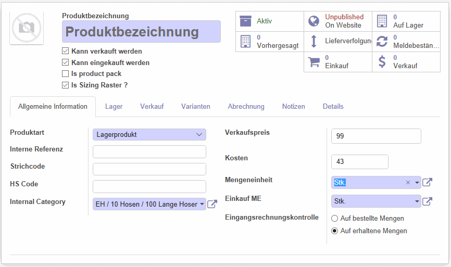Switch to the Lager tab
Viewport: 451px width, 267px height.
[x=114, y=107]
